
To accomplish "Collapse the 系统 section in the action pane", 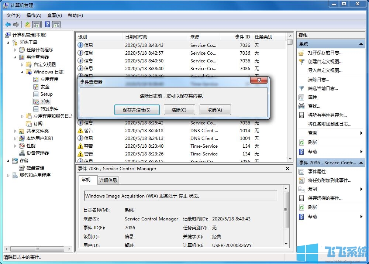I will 361,44.
